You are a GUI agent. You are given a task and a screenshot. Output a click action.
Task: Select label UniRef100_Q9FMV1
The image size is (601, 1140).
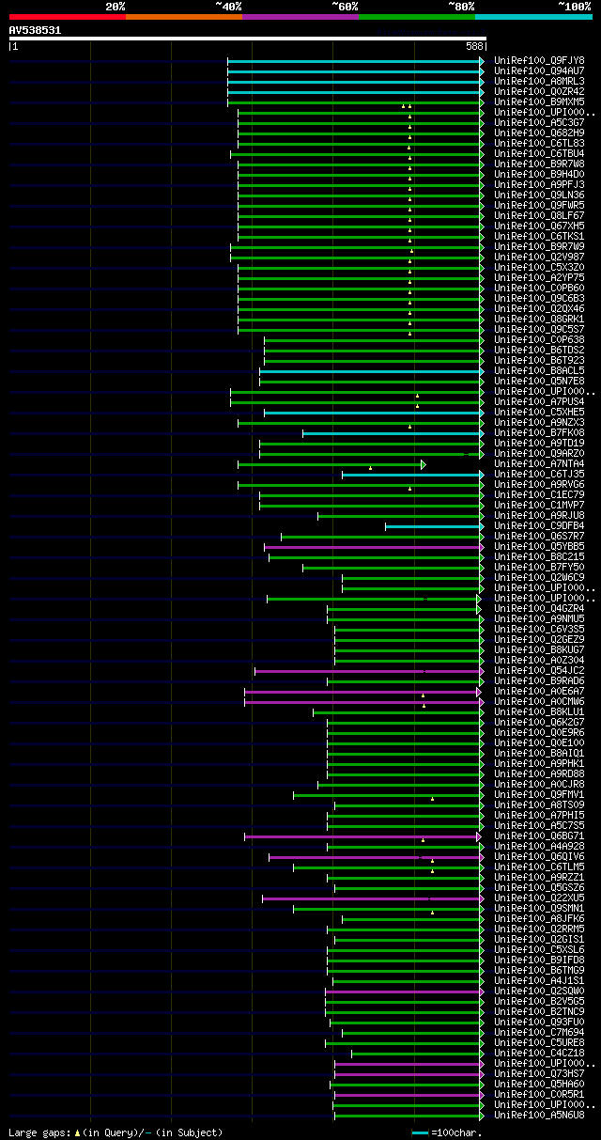point(539,794)
